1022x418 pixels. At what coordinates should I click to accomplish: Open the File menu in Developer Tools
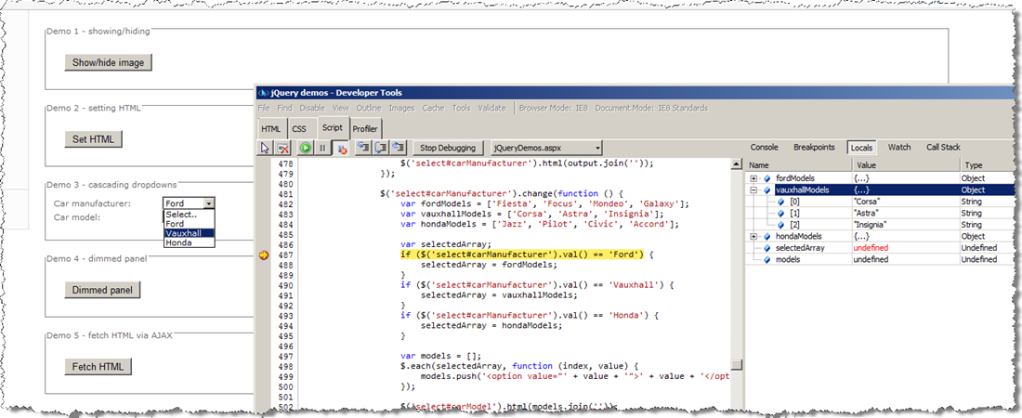[263, 108]
